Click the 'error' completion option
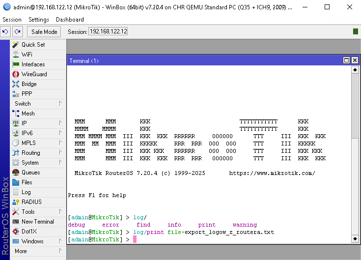Image resolution: width=361 pixels, height=260 pixels. [x=111, y=225]
